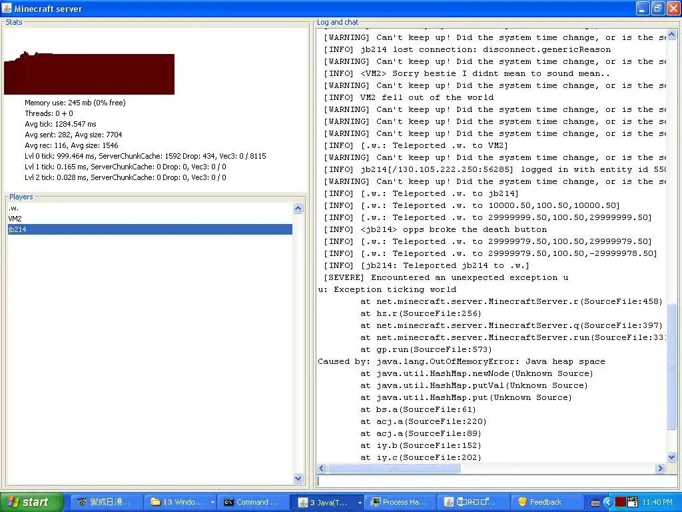This screenshot has height=512, width=682.
Task: Click the 'Teleported .w. to VM2' log line
Action: coord(416,145)
